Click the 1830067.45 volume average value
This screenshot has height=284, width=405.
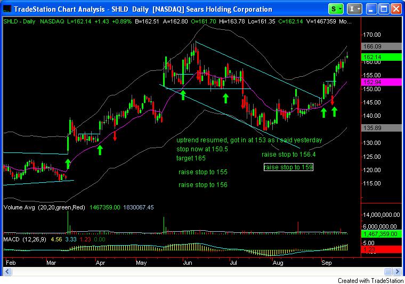tap(139, 207)
